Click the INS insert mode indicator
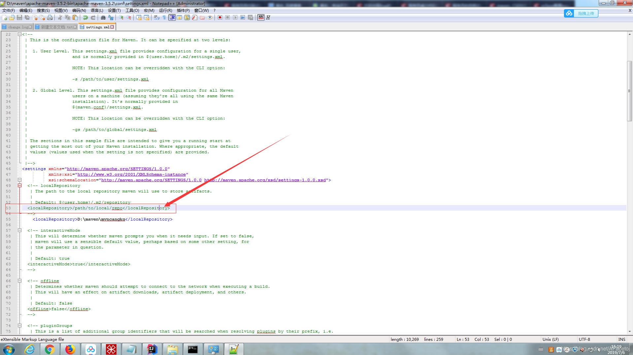Image resolution: width=633 pixels, height=355 pixels. 622,340
